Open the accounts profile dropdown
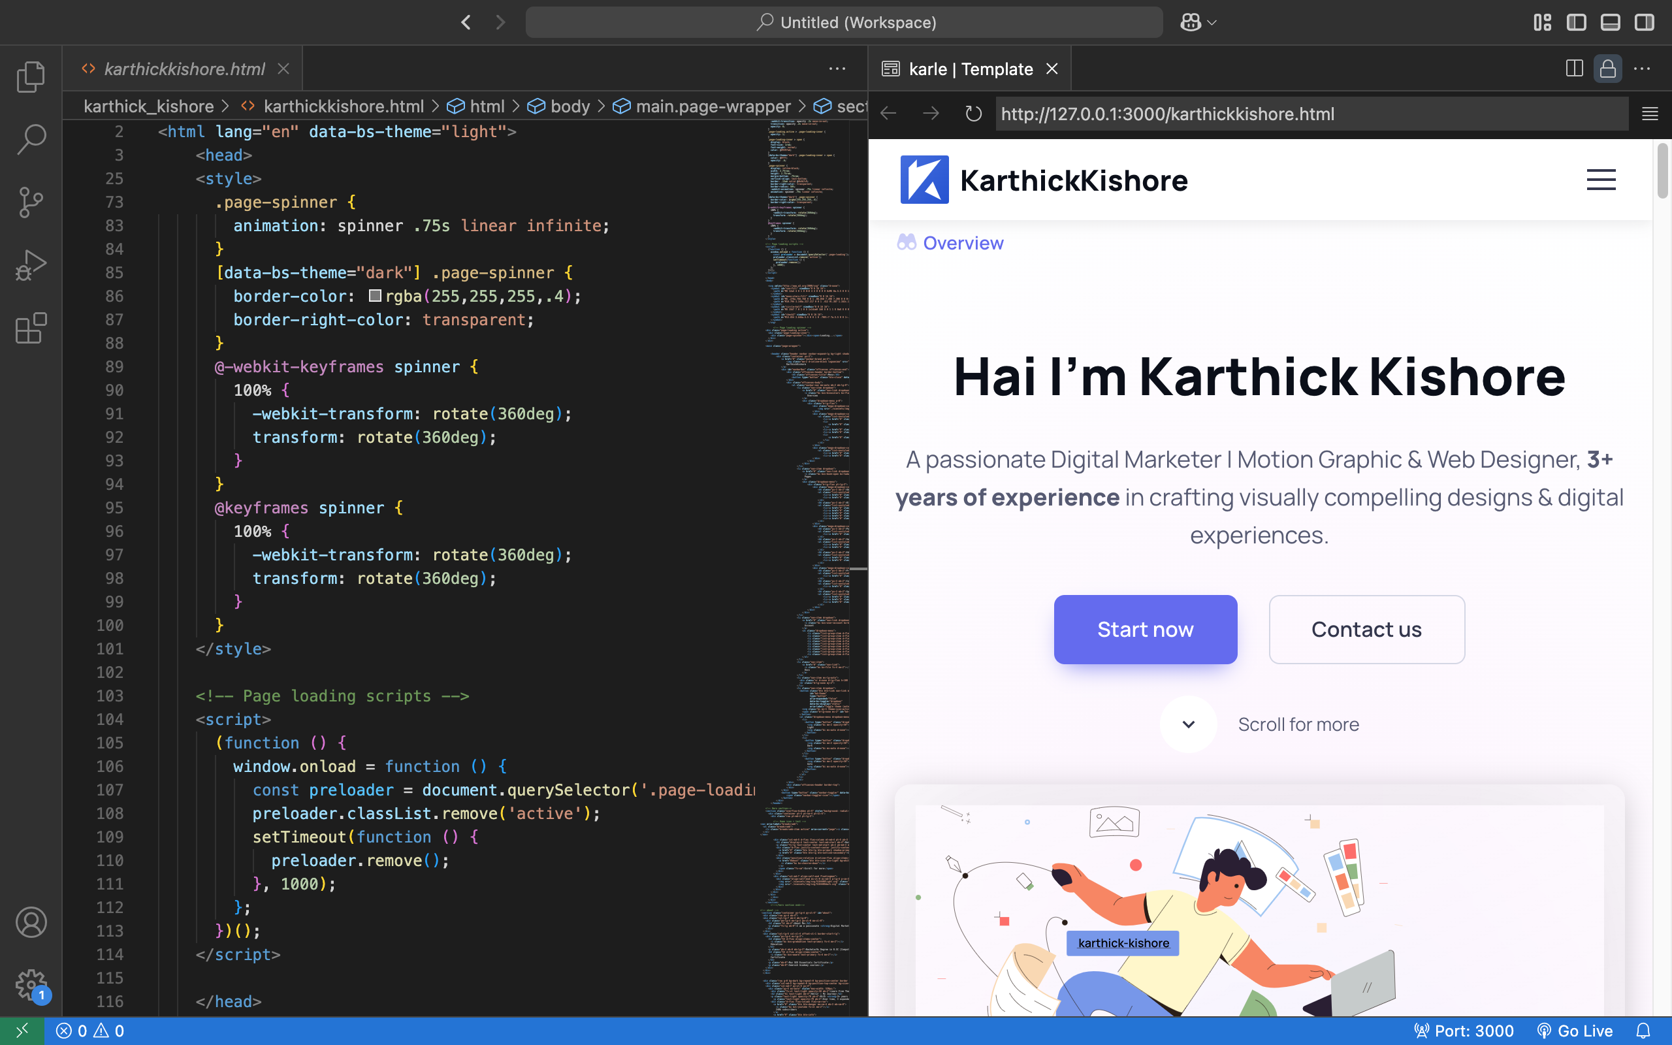The image size is (1672, 1045). 31,922
